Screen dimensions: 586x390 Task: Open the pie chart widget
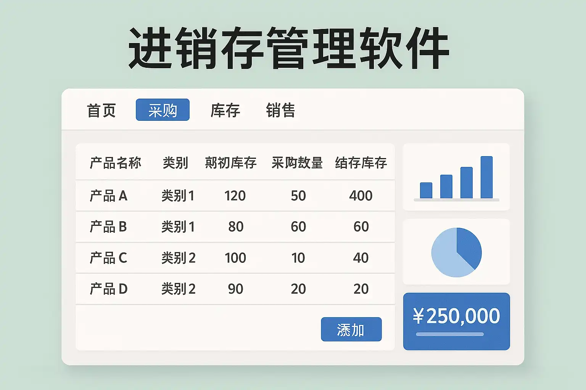click(456, 252)
